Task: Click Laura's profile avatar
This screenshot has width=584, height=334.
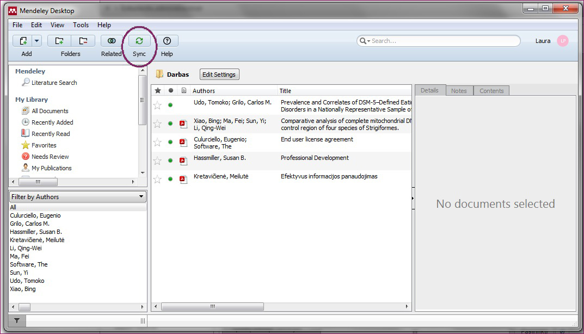Action: 563,41
